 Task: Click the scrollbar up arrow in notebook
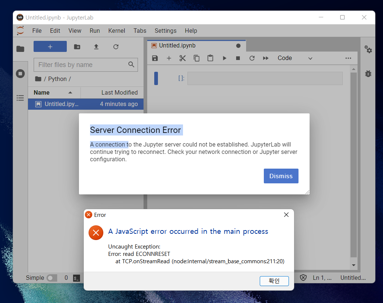[x=353, y=70]
